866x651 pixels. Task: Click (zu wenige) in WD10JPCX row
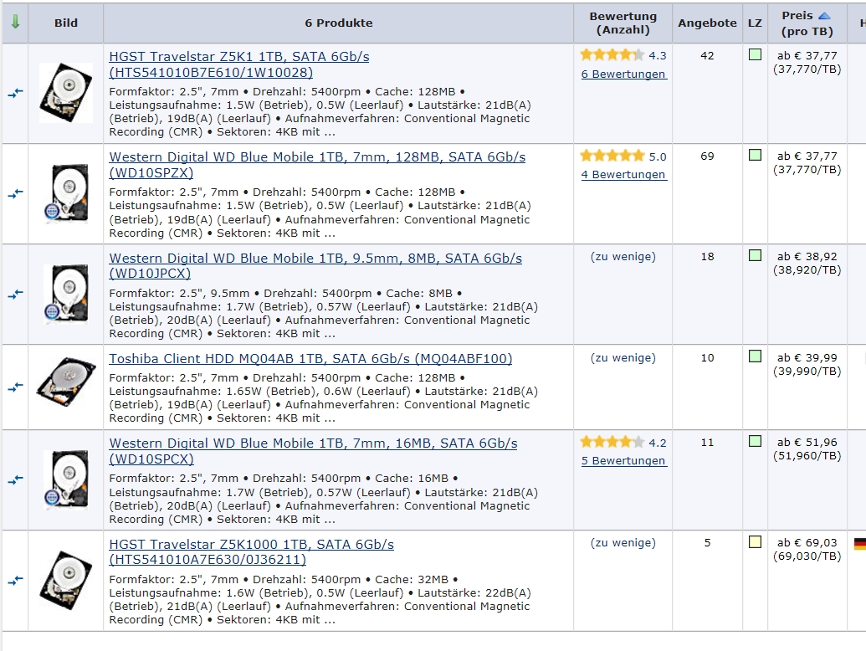623,256
